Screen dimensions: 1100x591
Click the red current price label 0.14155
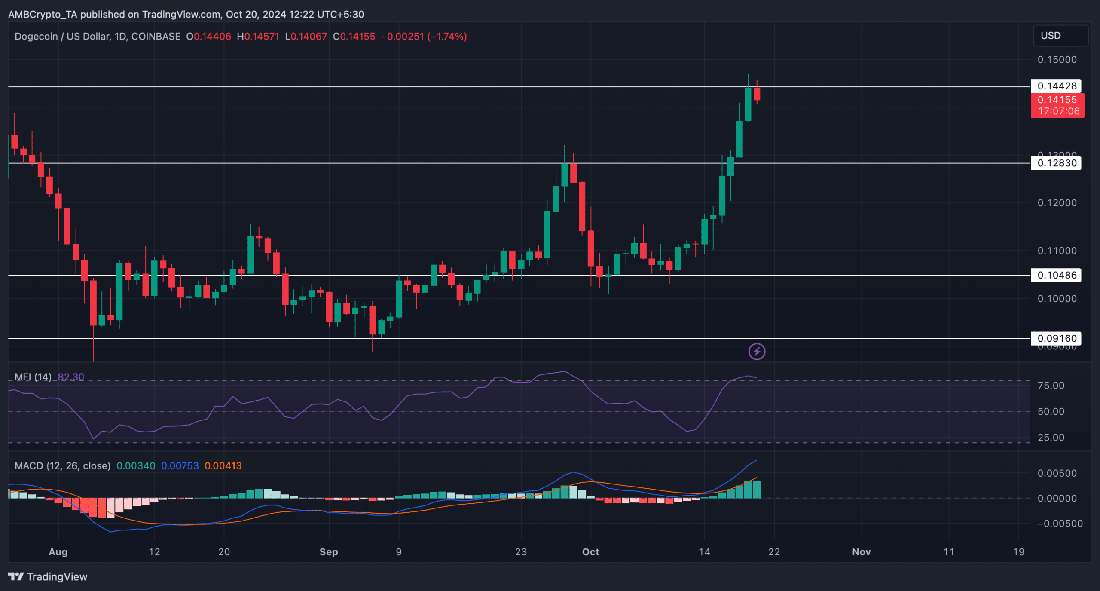tap(1057, 105)
